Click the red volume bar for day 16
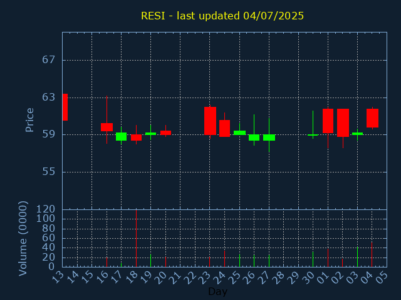The width and height of the screenshot is (401, 300). [107, 262]
